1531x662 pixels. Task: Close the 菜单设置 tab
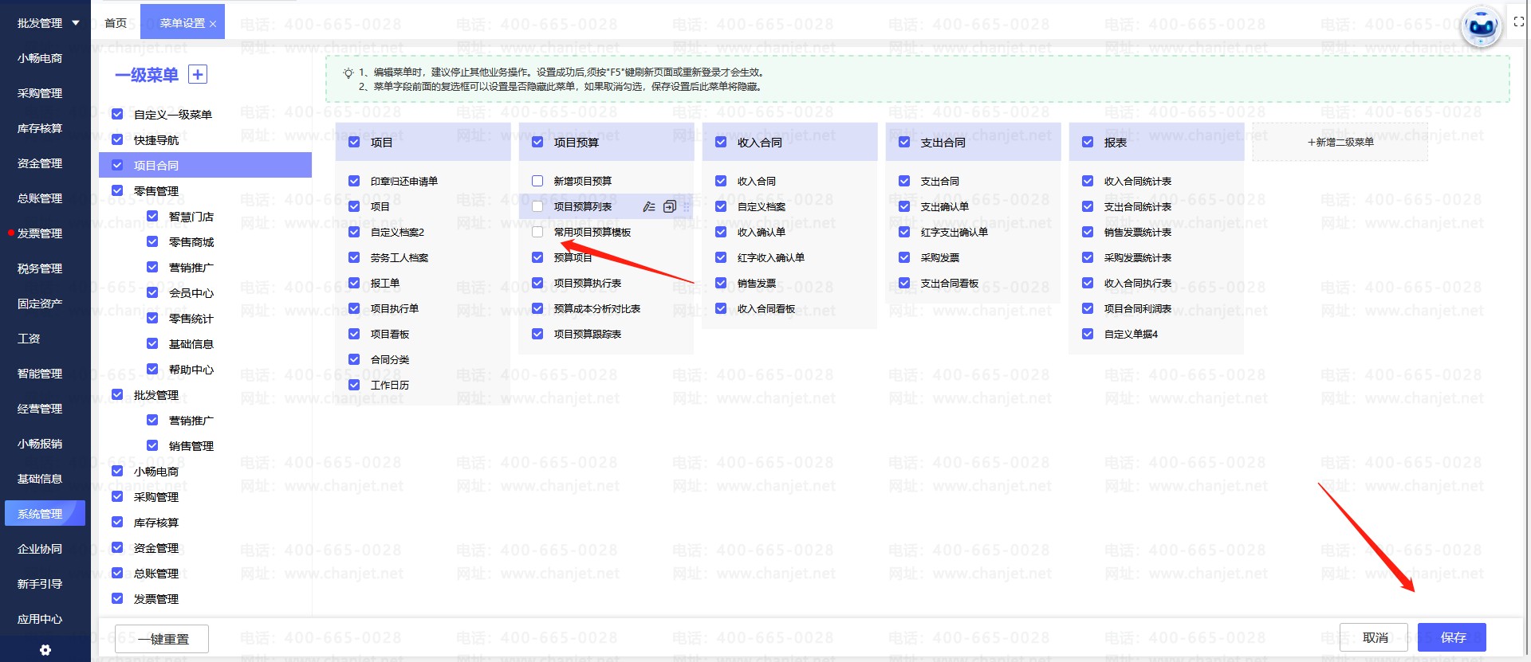tap(213, 24)
